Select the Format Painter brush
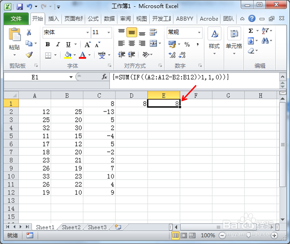The height and width of the screenshot is (244, 290). (x=29, y=55)
